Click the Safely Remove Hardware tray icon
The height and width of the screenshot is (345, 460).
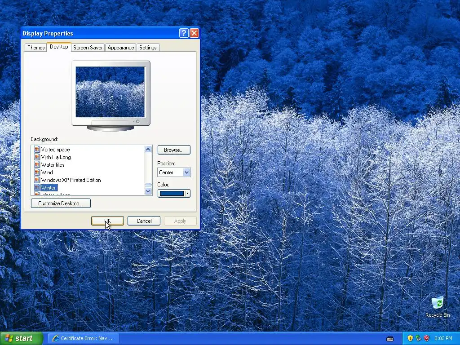(x=418, y=338)
